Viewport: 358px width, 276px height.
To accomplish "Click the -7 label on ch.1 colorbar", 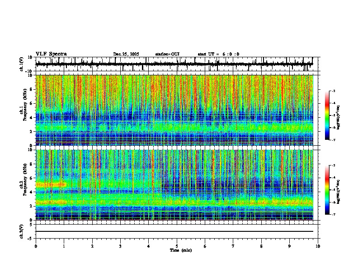I will [333, 140].
